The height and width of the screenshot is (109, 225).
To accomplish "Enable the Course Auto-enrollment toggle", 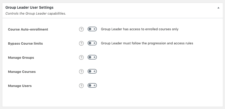I will pos(92,29).
